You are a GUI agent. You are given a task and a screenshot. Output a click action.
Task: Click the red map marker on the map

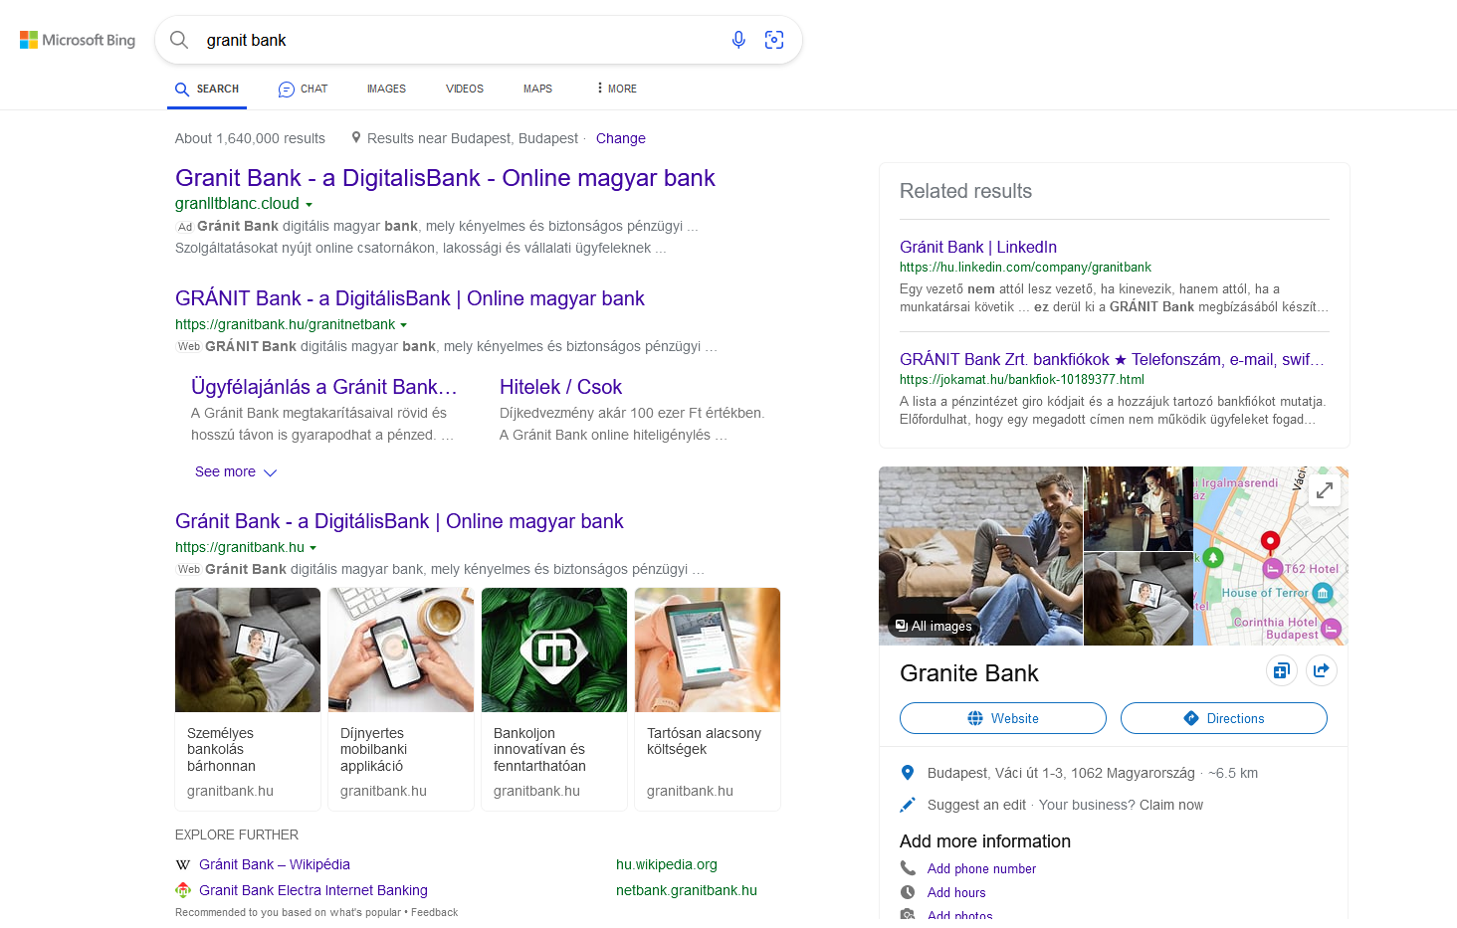(x=1270, y=541)
